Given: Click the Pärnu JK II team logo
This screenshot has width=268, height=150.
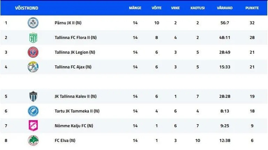Looking at the screenshot, I should [33, 23].
